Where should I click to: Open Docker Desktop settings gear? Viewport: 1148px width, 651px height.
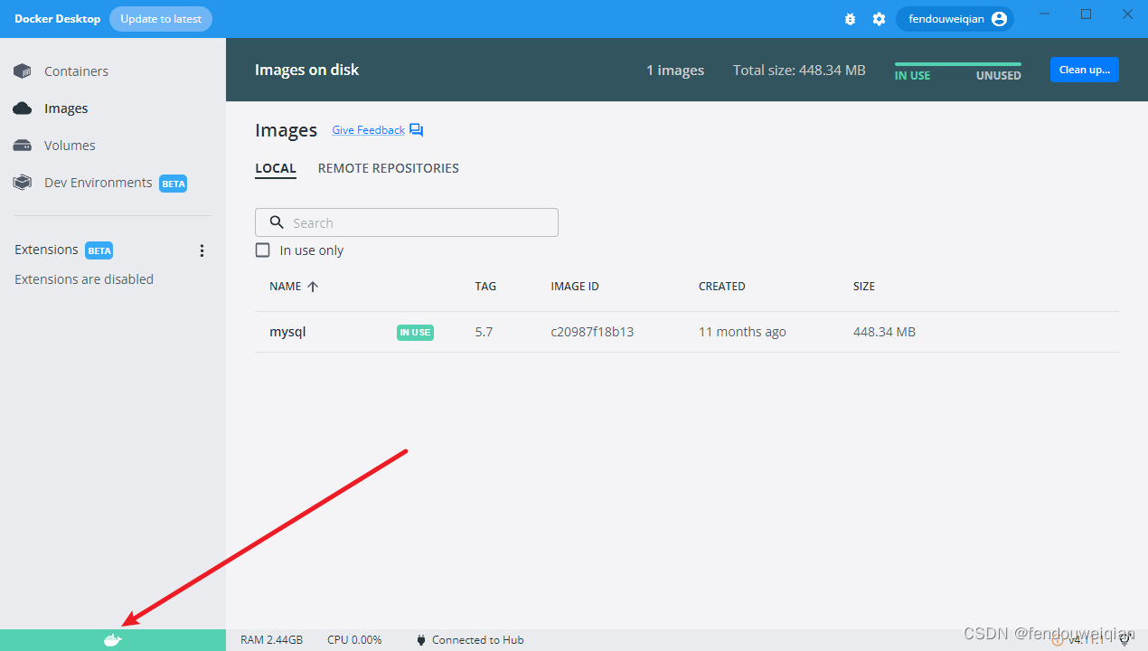click(x=879, y=18)
